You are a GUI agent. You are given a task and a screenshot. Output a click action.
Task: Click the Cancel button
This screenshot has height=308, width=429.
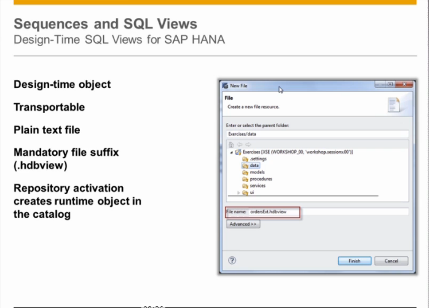(392, 261)
